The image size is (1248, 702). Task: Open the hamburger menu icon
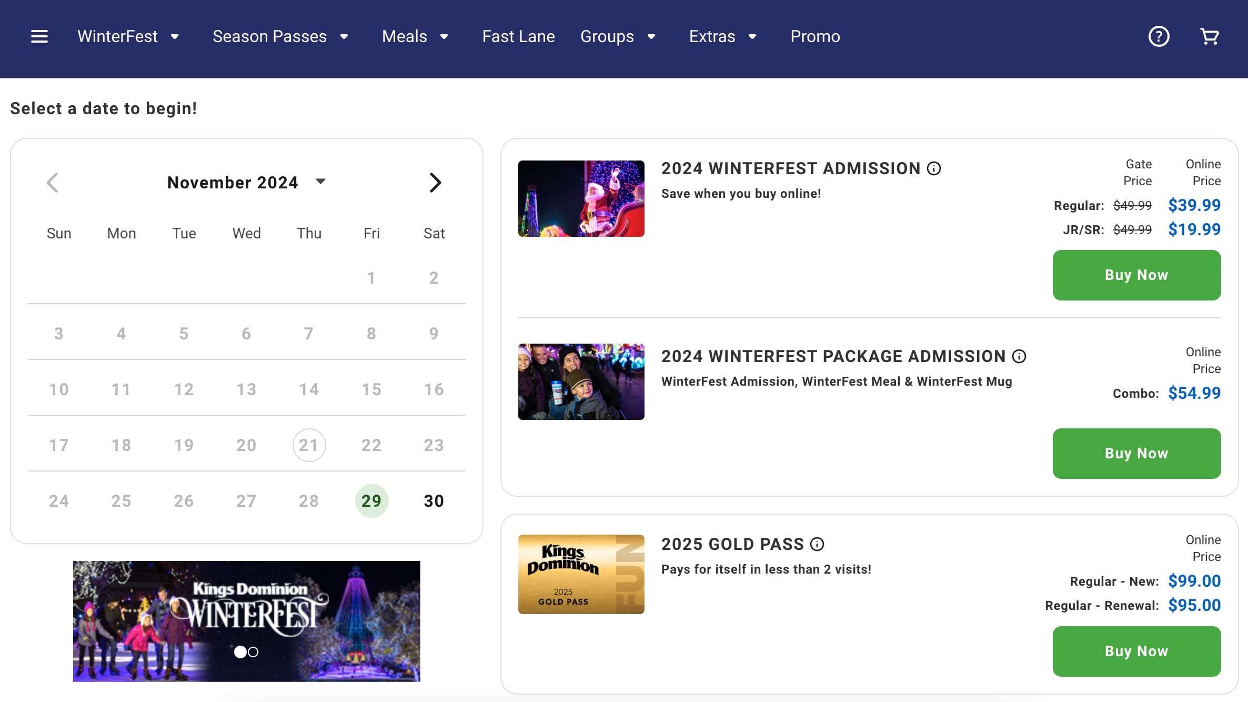coord(39,36)
